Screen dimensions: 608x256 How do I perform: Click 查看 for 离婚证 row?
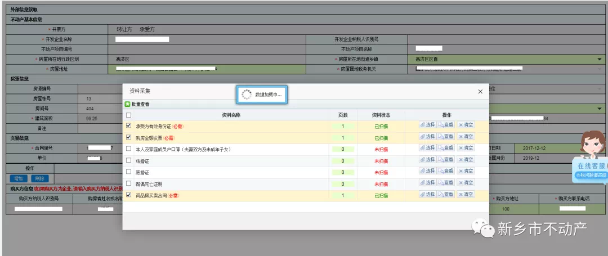(x=445, y=172)
